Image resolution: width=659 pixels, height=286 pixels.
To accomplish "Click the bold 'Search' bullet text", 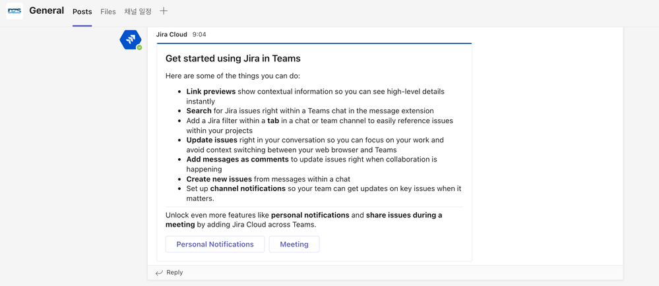I will tap(199, 111).
